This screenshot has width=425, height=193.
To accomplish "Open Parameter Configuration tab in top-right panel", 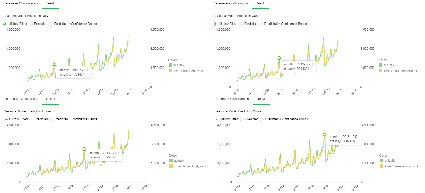I will pos(231,3).
